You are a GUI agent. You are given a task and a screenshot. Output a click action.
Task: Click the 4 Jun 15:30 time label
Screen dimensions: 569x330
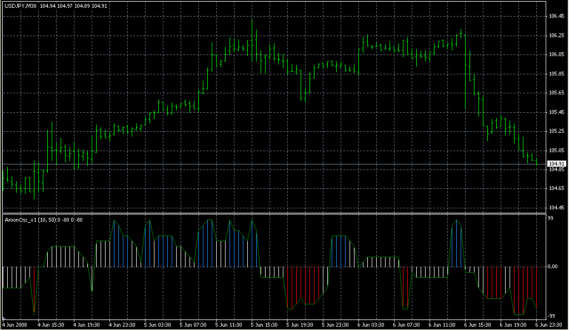point(51,325)
